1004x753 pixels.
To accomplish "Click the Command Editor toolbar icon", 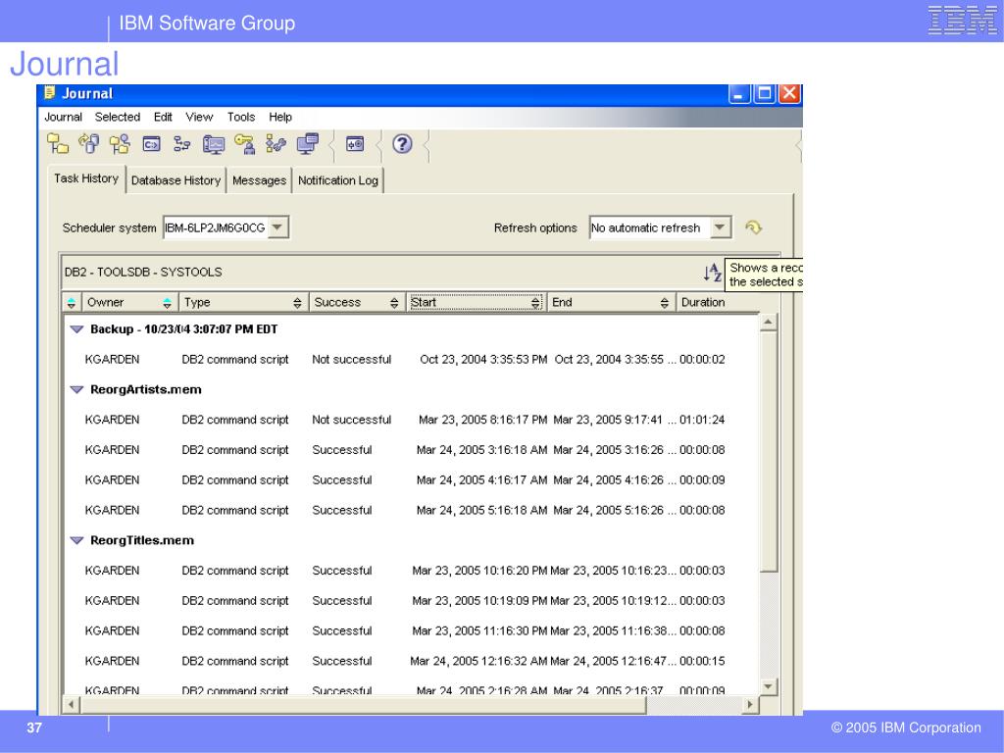I will coord(152,144).
